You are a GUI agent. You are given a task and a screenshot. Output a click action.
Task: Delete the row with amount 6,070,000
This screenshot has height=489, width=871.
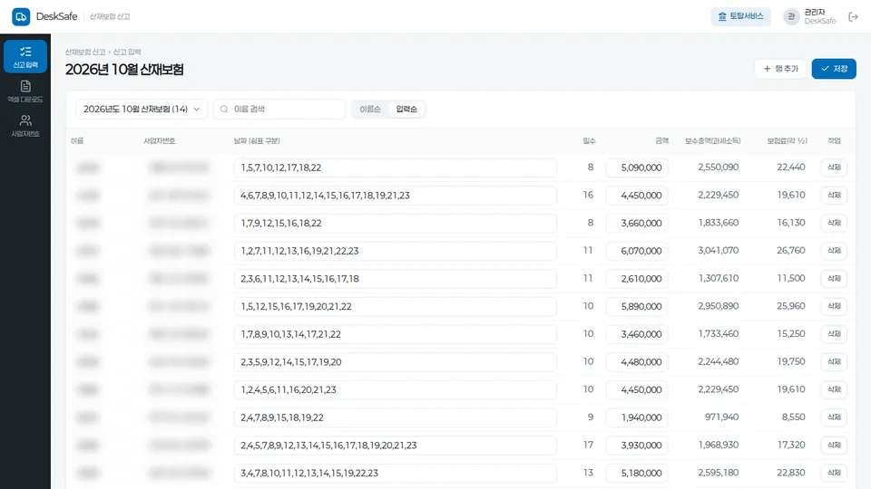pyautogui.click(x=834, y=251)
